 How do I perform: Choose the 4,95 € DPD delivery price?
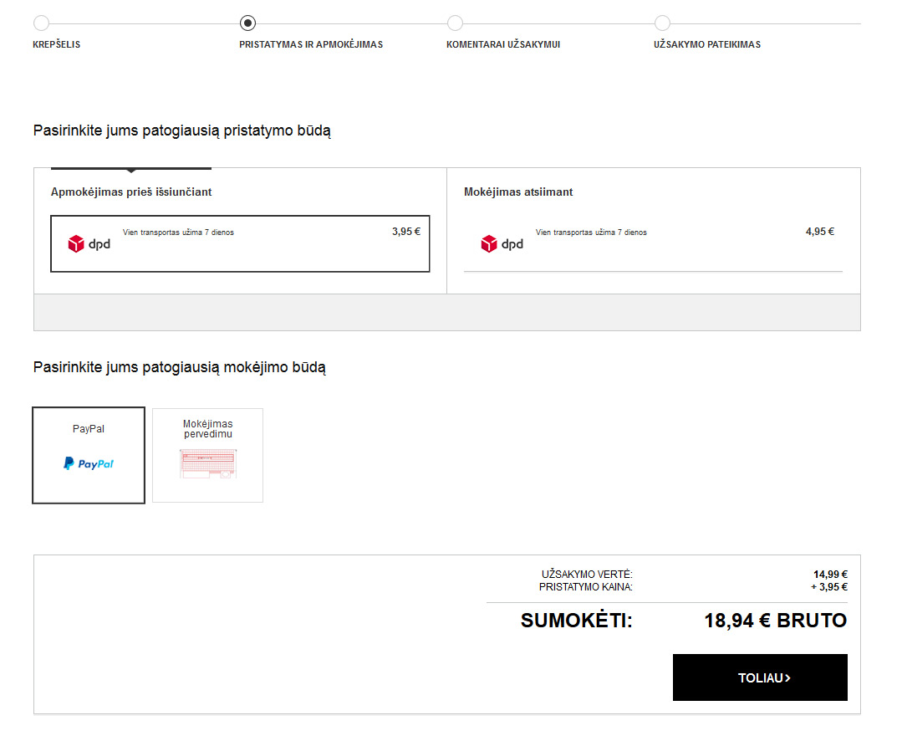(x=819, y=232)
